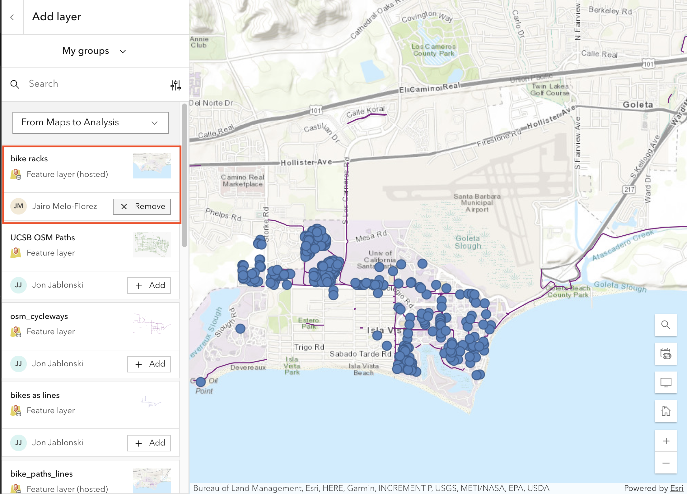Add the UCSB OSM Paths layer
This screenshot has width=687, height=494.
pyautogui.click(x=149, y=285)
